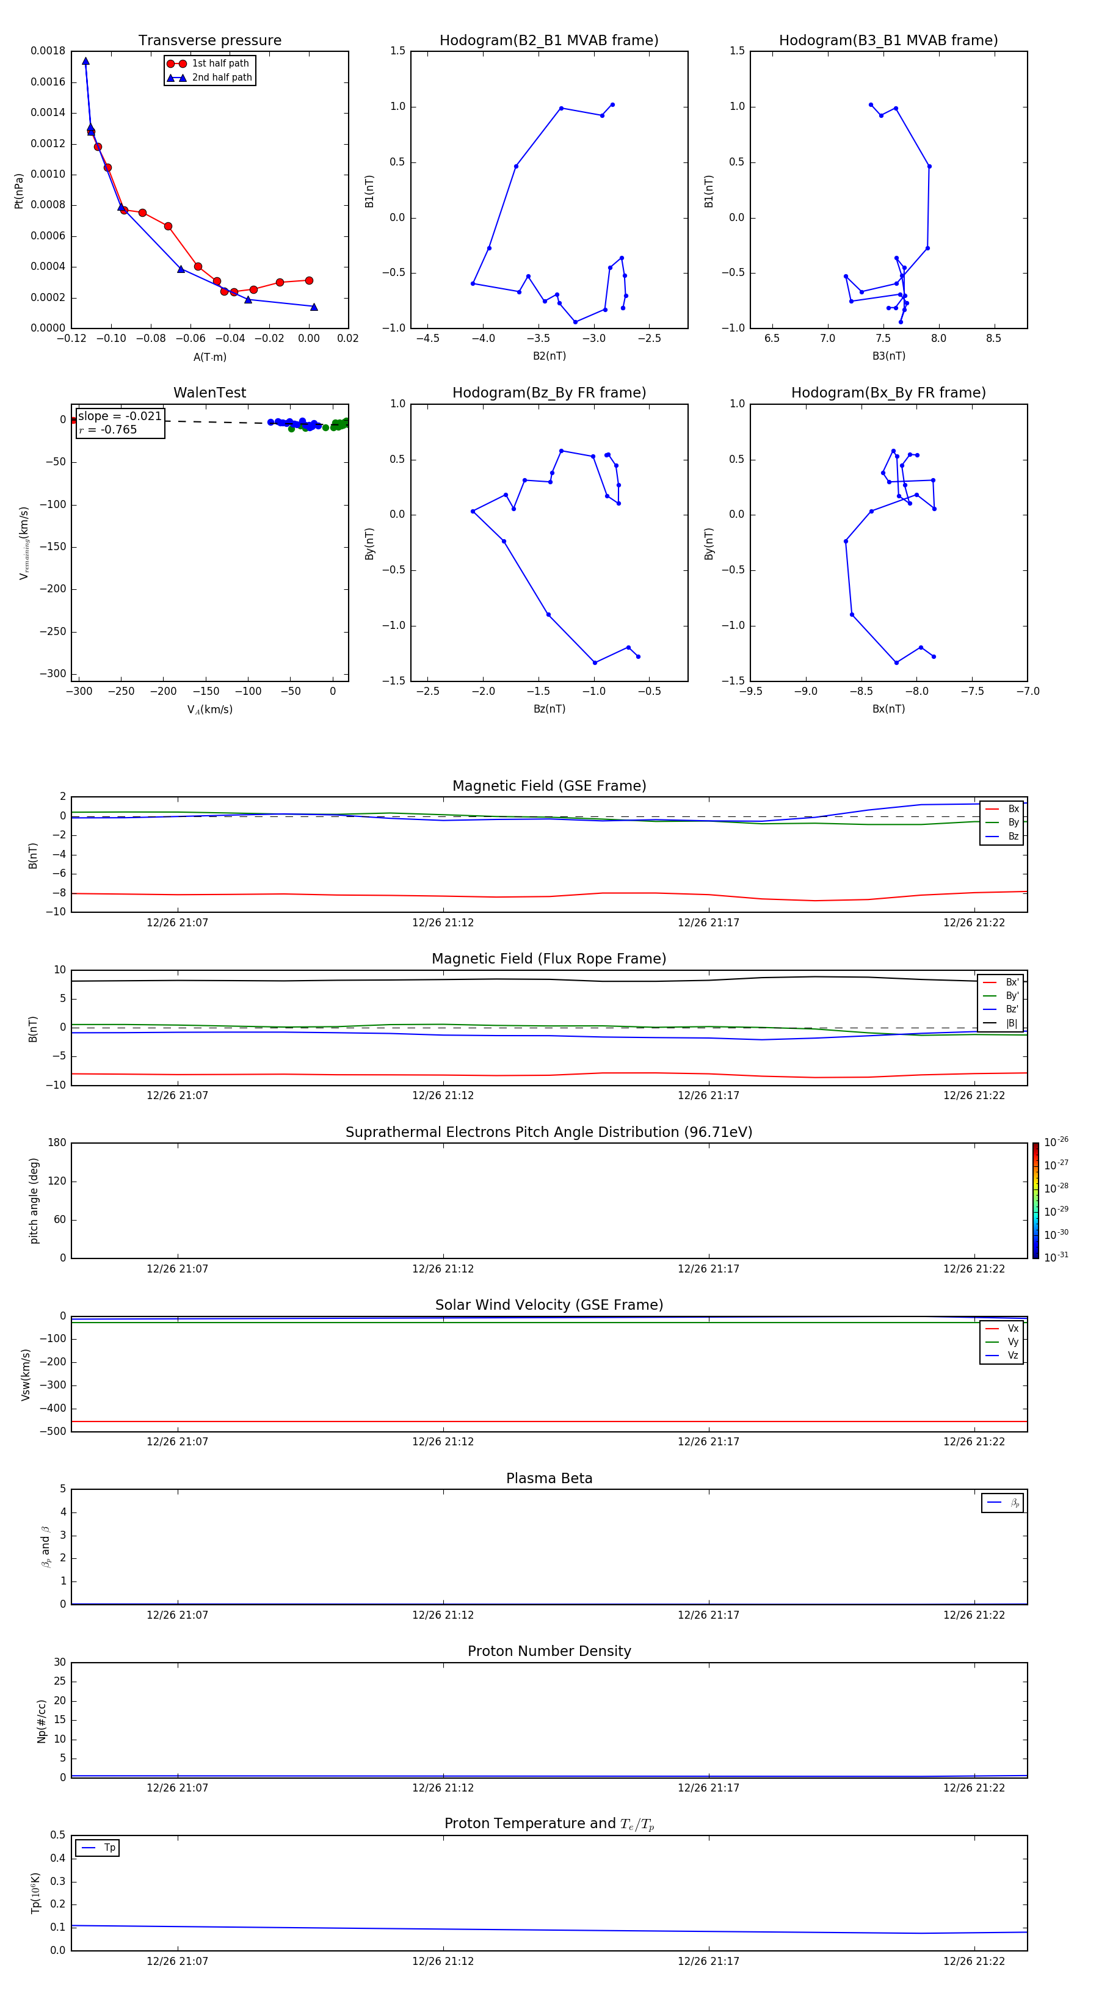
Task: Click the "WalenTest" plot title
Action: (x=209, y=393)
